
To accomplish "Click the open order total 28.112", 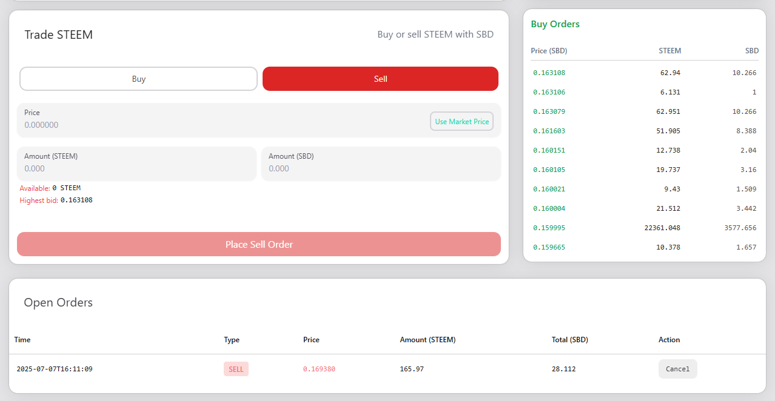I will (x=564, y=369).
